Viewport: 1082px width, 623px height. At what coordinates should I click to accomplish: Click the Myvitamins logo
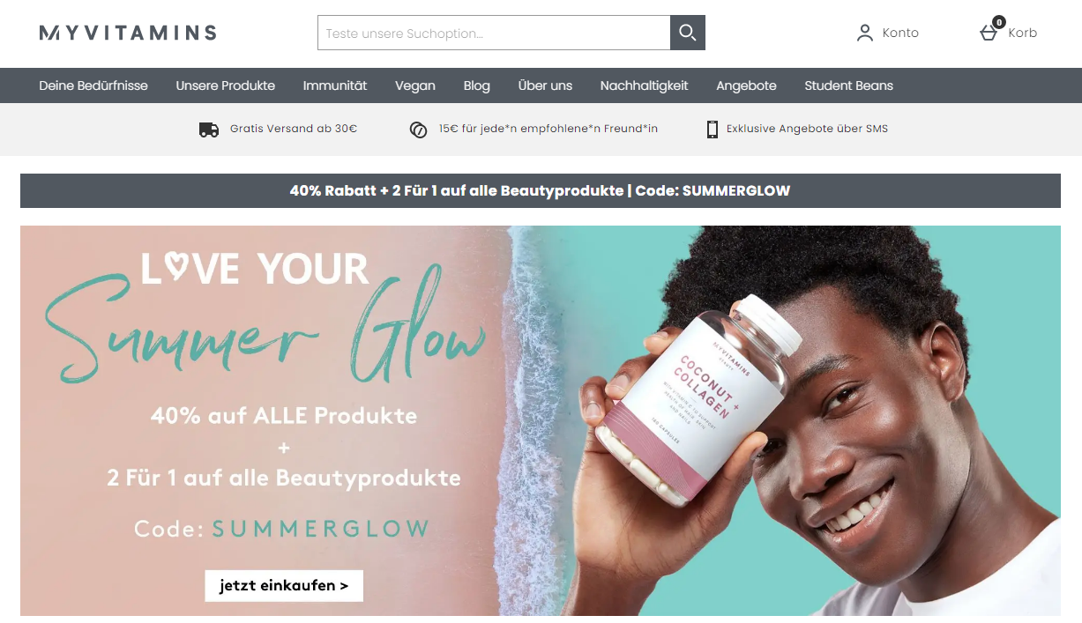(128, 33)
